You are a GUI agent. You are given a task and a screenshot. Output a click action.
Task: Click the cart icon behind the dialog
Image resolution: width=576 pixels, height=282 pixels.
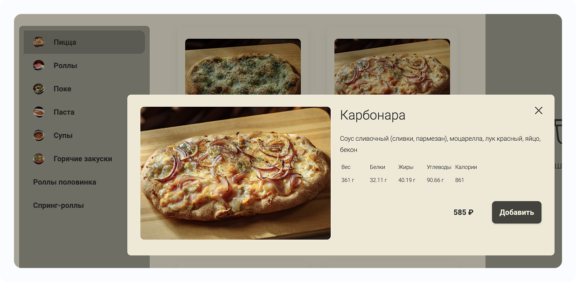558,131
